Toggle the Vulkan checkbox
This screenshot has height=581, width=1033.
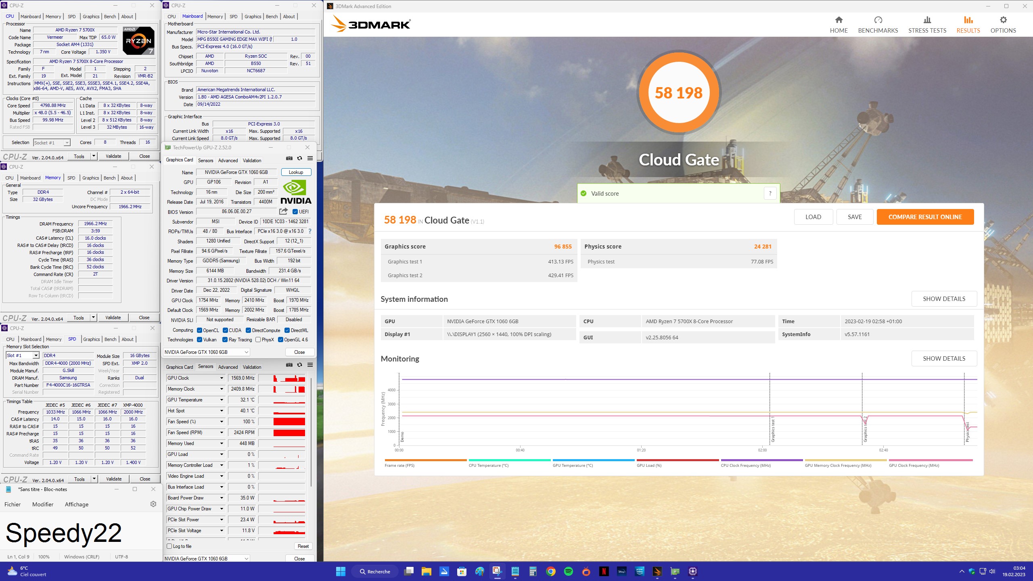pos(199,339)
